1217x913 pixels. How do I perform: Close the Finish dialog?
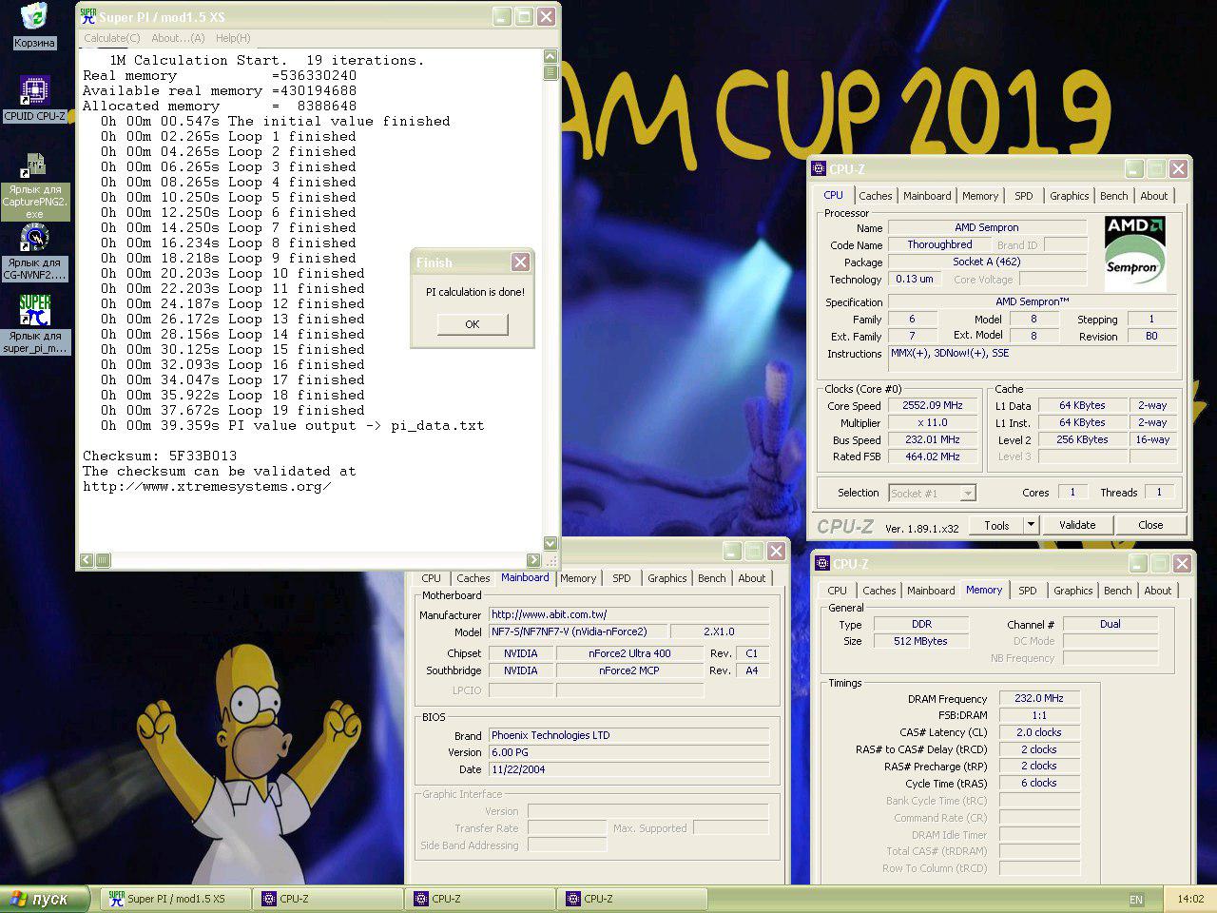coord(520,262)
